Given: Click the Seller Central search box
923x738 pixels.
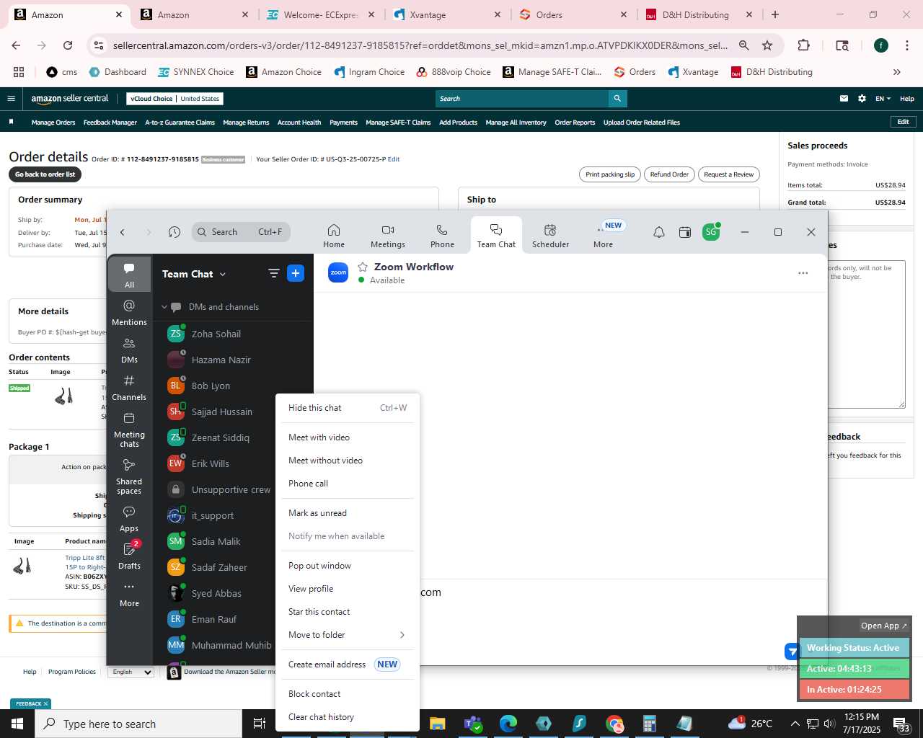Looking at the screenshot, I should [522, 99].
